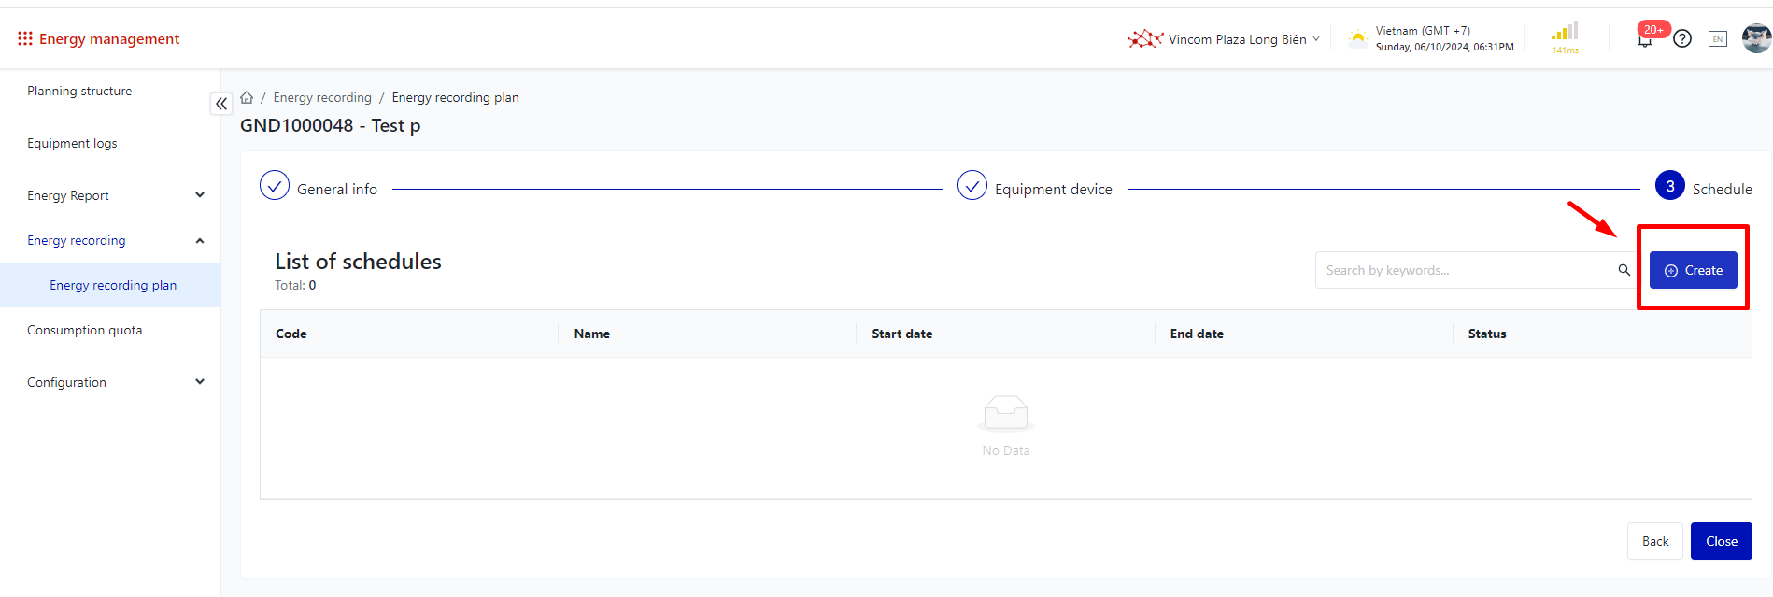Click the Create schedule button

click(1693, 270)
